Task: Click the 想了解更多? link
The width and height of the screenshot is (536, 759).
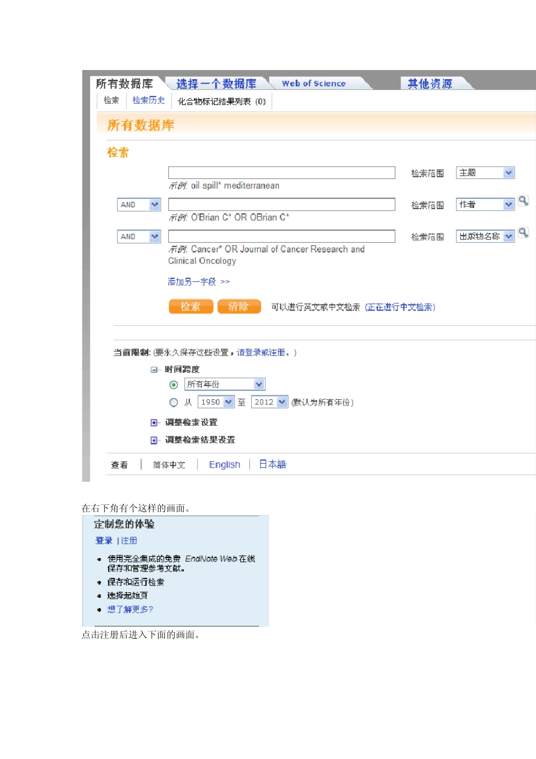Action: pyautogui.click(x=130, y=609)
